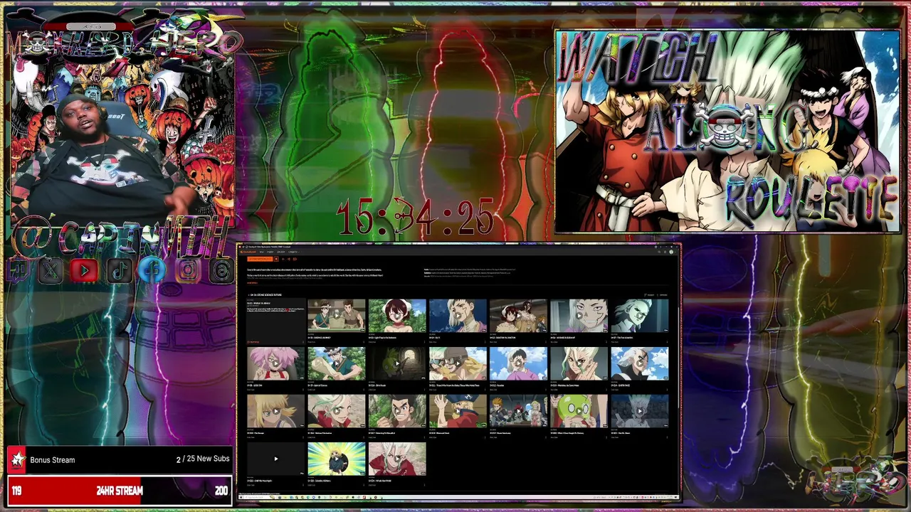Screen dimensions: 911x512
Task: Open episode thumbnail with two boys at table
Action: 336,316
